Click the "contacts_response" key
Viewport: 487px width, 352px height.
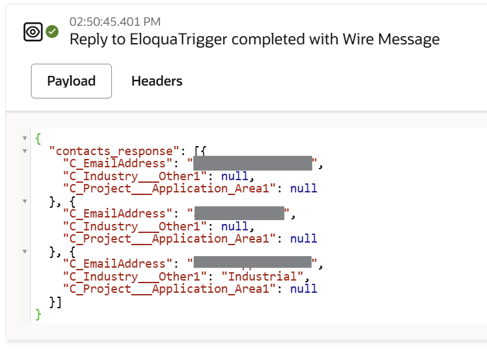tap(115, 151)
